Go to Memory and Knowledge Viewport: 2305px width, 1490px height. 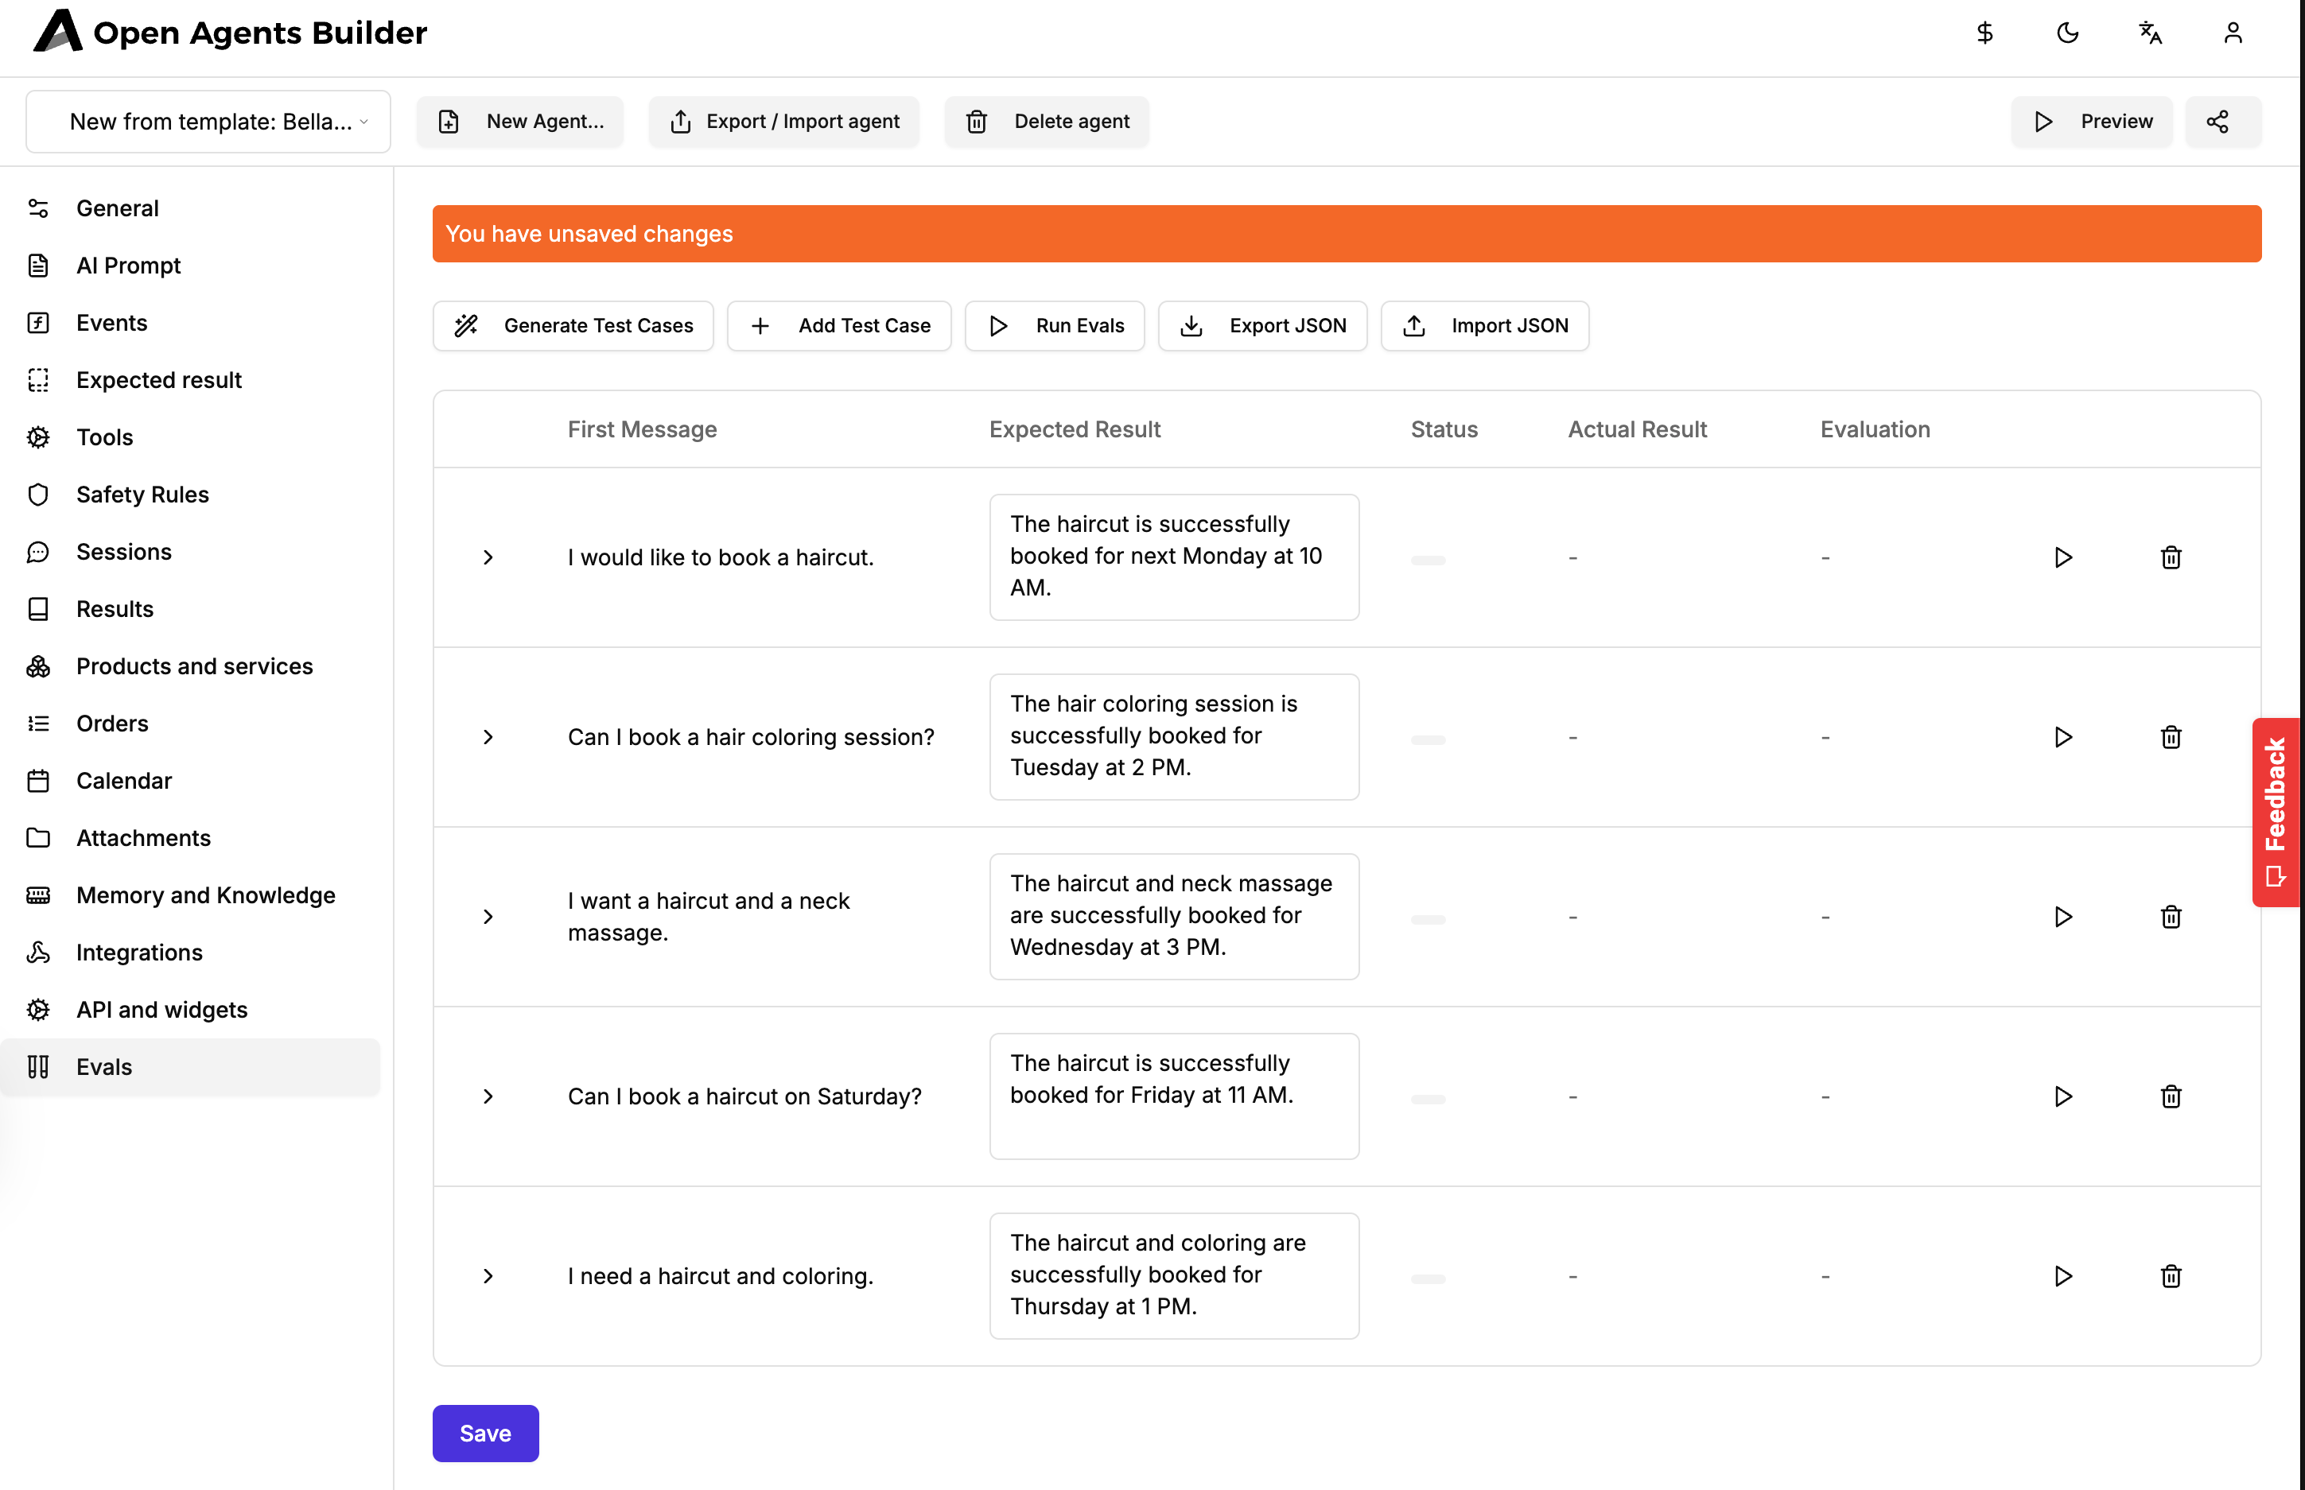(x=205, y=895)
